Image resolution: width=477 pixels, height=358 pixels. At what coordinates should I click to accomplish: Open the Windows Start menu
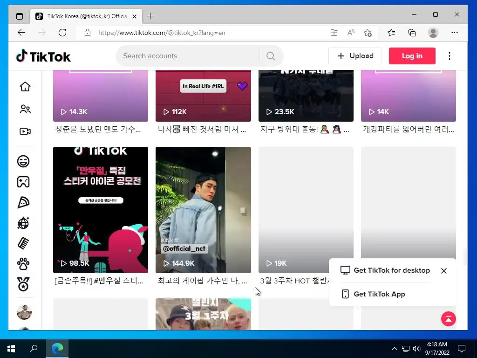(x=11, y=349)
